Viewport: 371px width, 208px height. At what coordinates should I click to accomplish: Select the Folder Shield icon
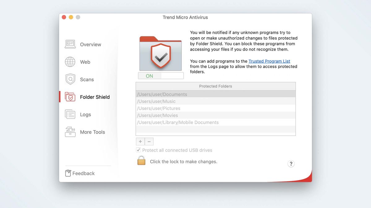[70, 97]
